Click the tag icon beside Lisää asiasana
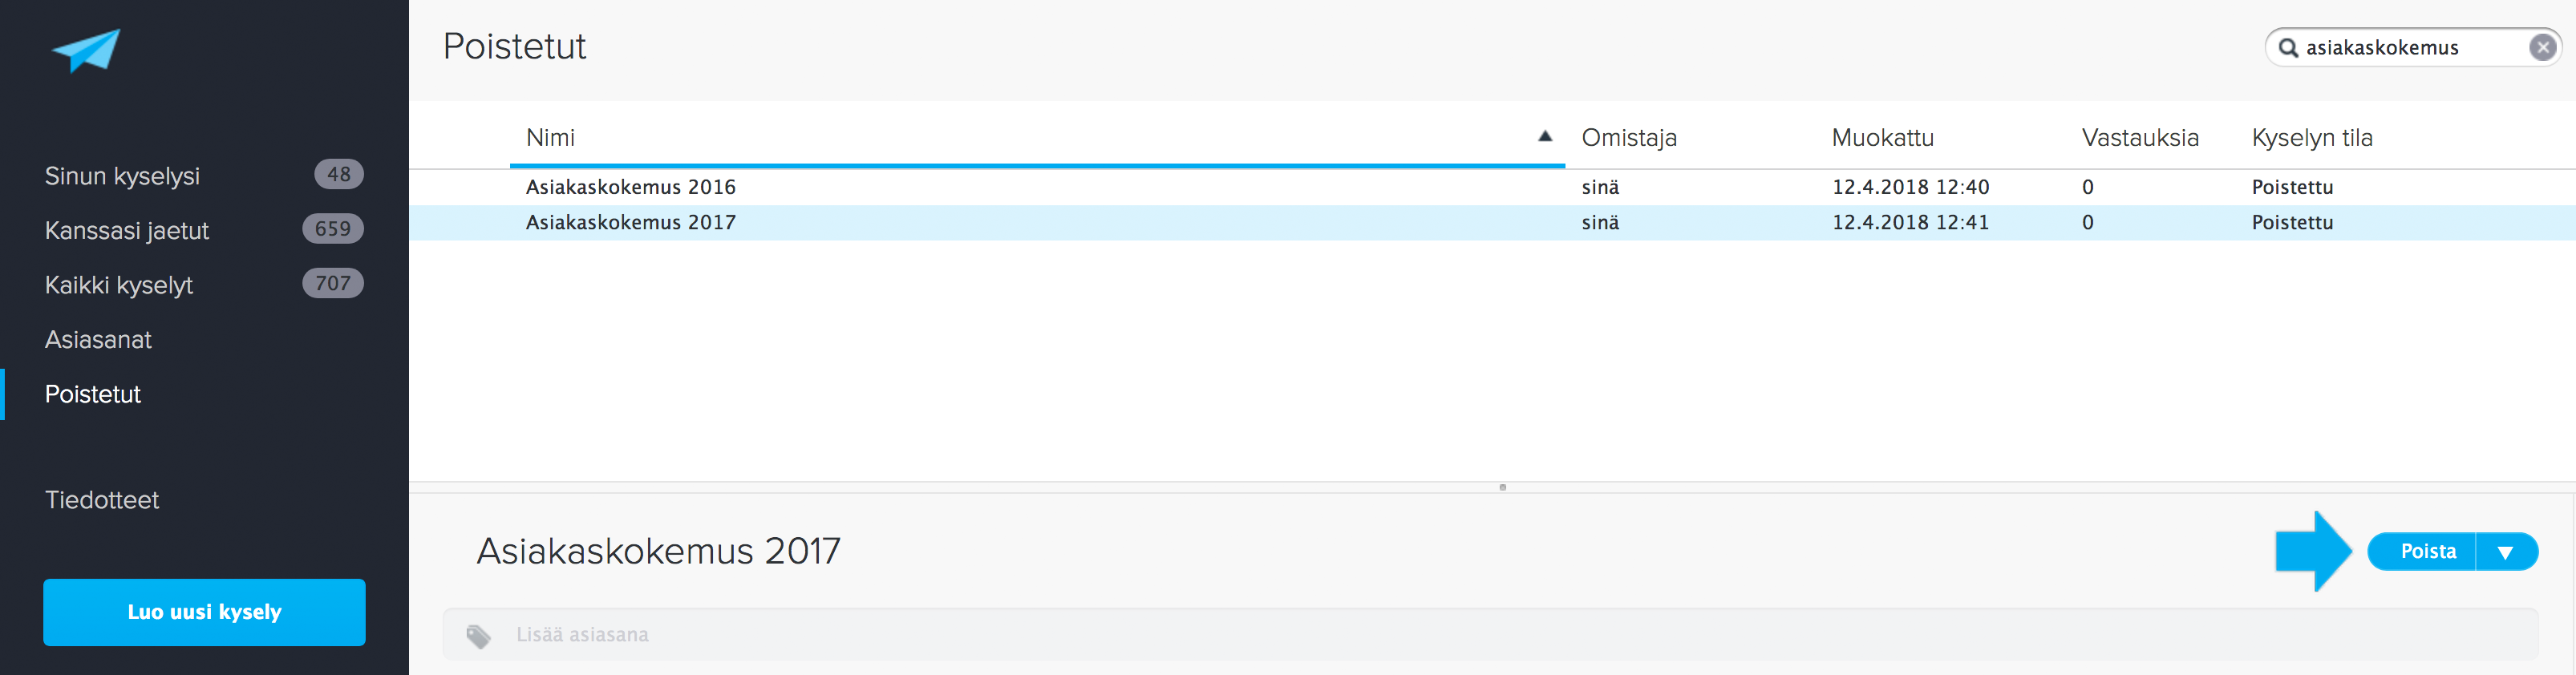The image size is (2576, 675). click(478, 636)
